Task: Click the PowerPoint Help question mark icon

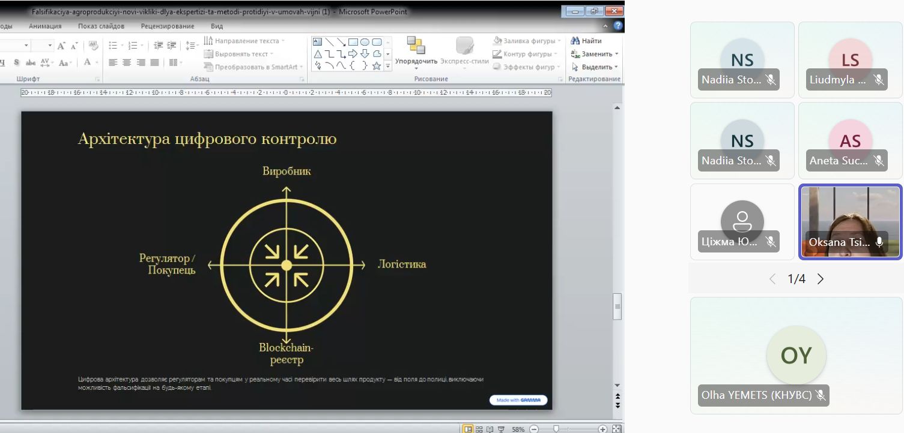Action: point(617,26)
